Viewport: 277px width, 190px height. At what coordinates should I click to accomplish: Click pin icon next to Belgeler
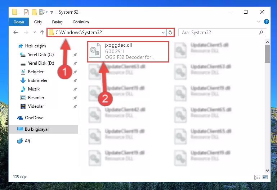pyautogui.click(x=75, y=72)
